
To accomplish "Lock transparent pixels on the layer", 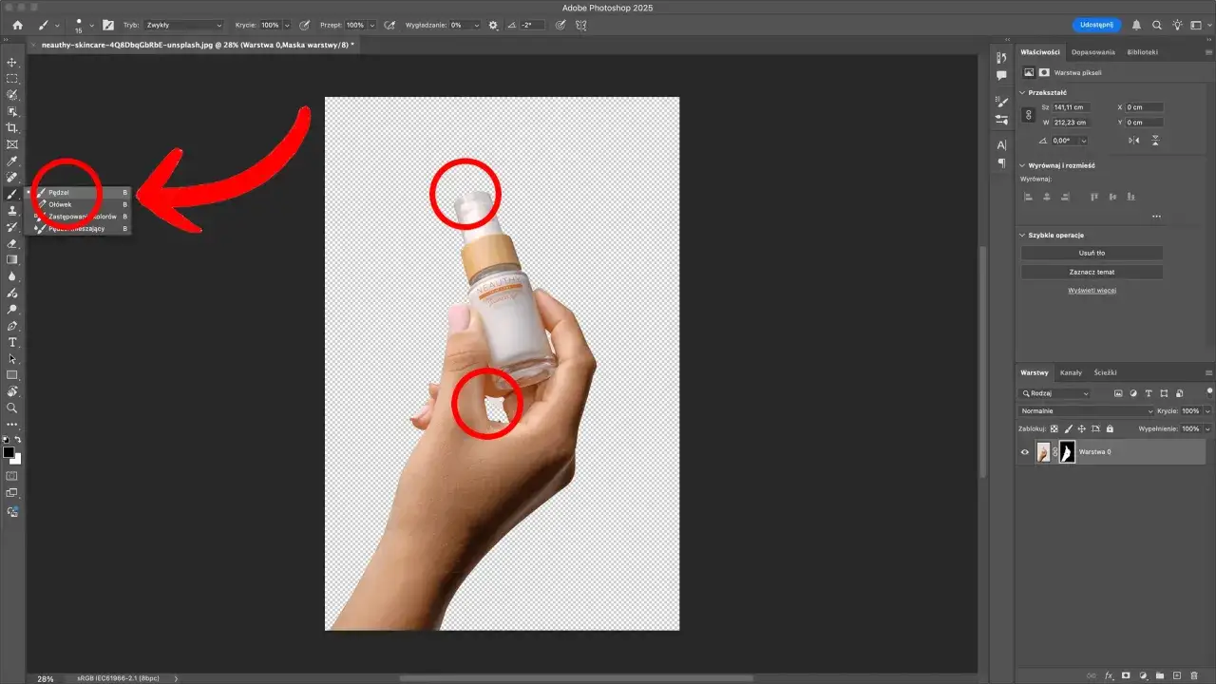I will coord(1054,428).
